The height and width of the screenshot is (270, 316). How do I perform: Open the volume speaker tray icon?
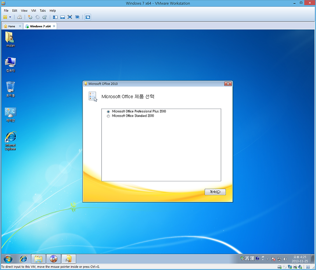[x=285, y=259]
